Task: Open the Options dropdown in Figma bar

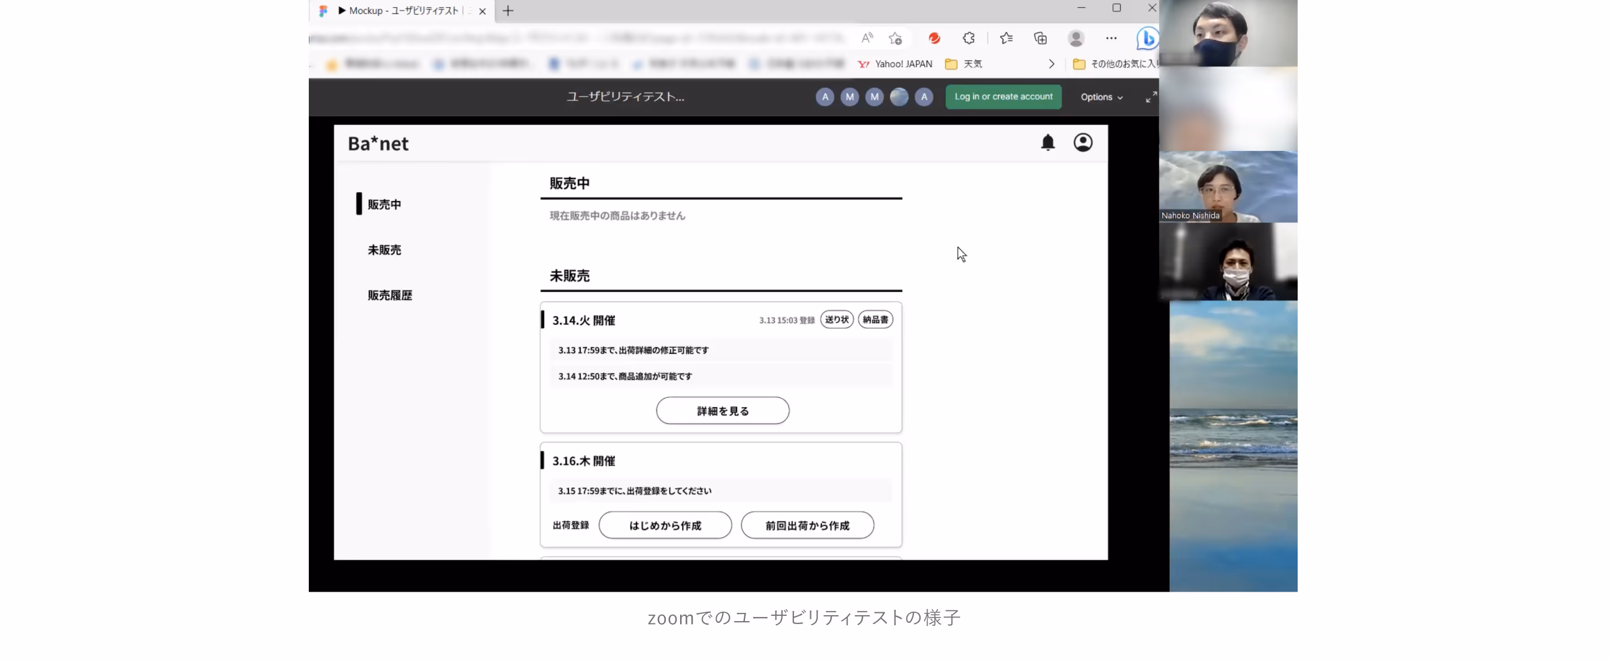Action: point(1101,97)
